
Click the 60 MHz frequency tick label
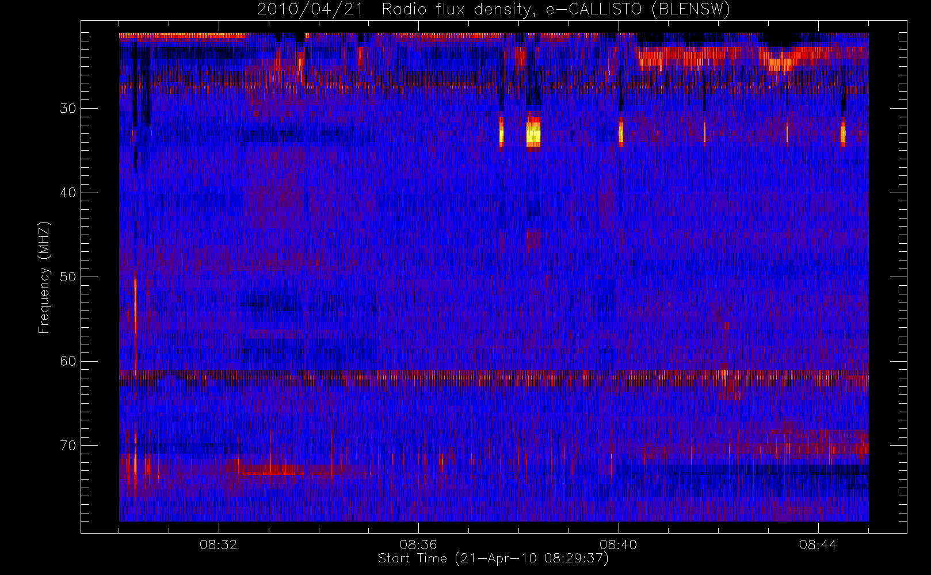(x=68, y=361)
